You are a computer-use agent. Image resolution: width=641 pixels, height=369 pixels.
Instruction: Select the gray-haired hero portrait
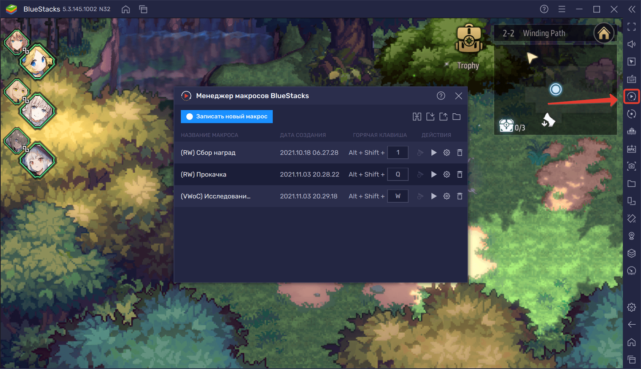(37, 111)
